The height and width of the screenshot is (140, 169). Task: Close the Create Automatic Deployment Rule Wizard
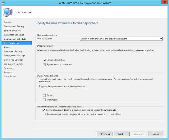coord(163,2)
